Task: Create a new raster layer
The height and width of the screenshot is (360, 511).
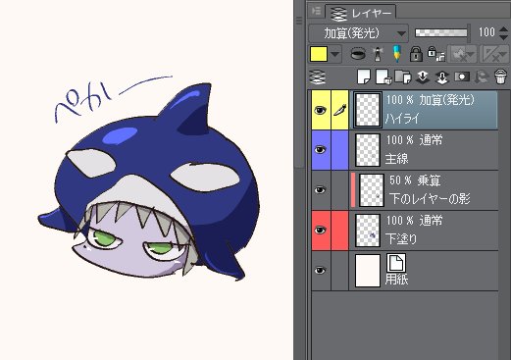Action: click(364, 77)
